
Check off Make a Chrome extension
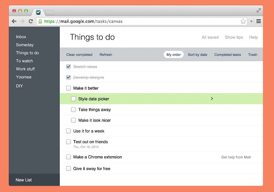[x=68, y=157]
